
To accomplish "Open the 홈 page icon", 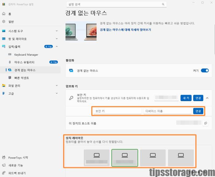I will 4,14.
